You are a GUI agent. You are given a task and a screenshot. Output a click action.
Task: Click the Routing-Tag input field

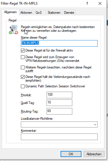[59, 111]
